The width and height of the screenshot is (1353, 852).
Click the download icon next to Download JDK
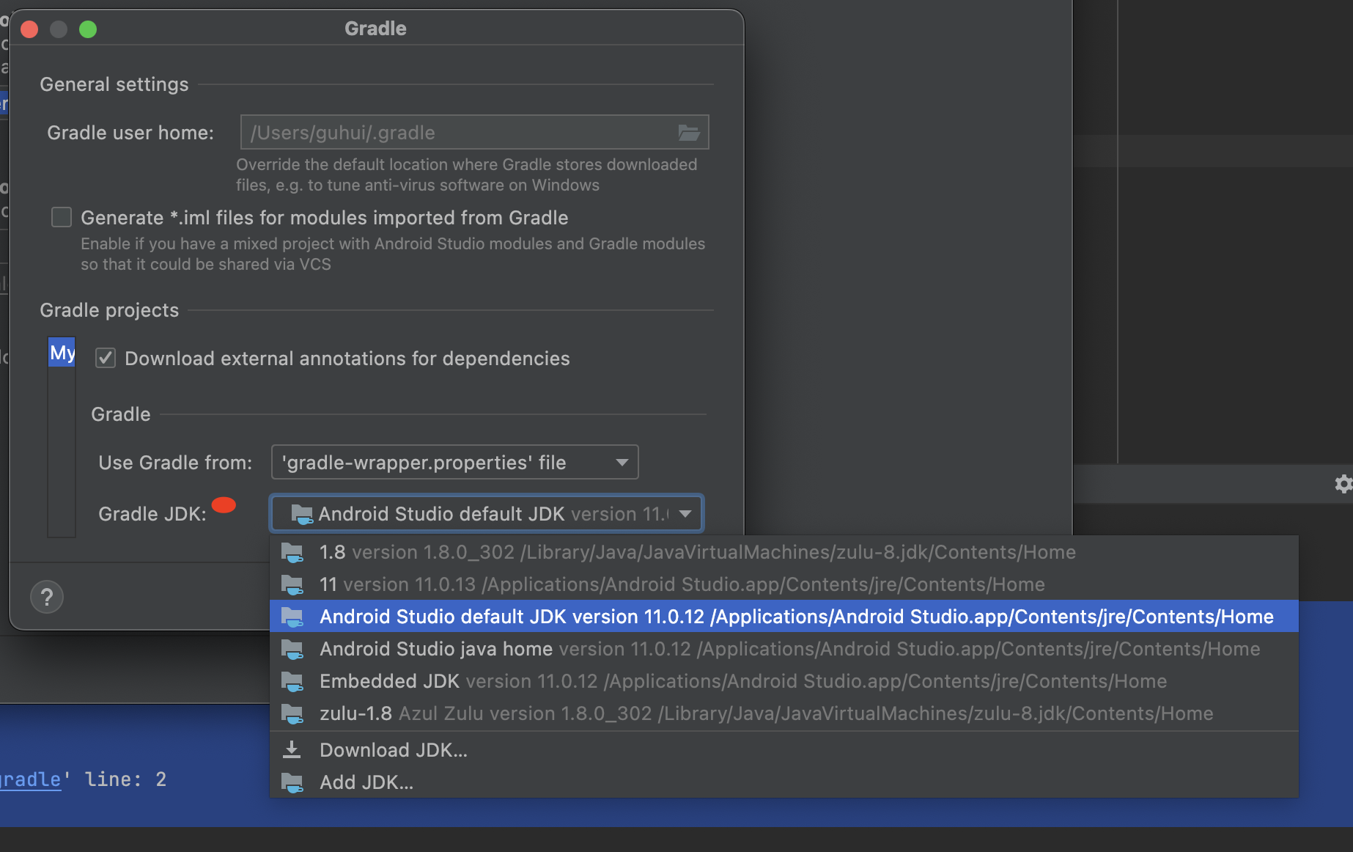(x=293, y=749)
